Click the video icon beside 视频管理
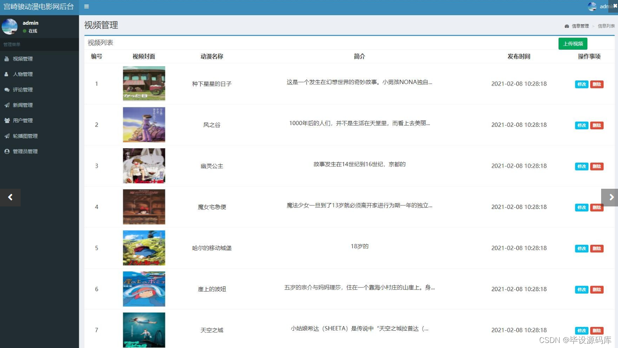 (x=7, y=59)
